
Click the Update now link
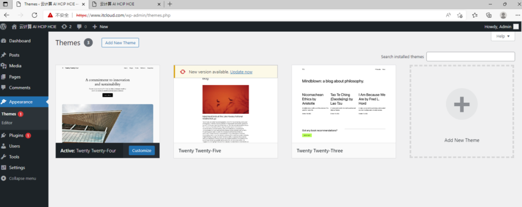[241, 72]
